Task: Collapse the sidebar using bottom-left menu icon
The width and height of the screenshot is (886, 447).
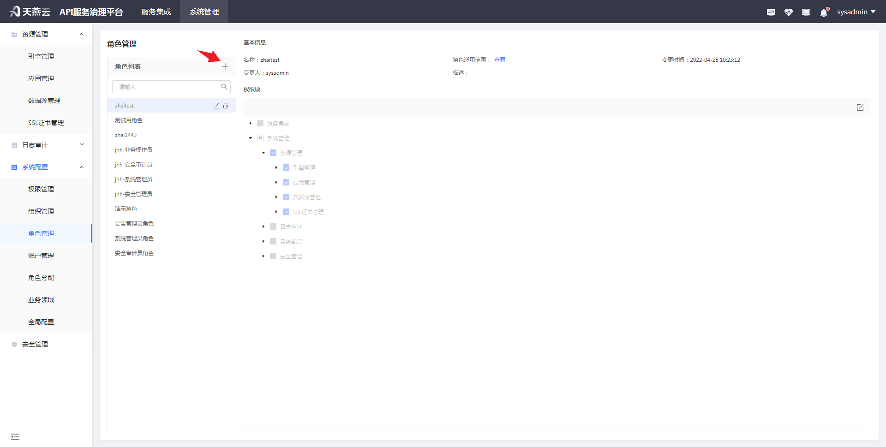Action: 15,436
